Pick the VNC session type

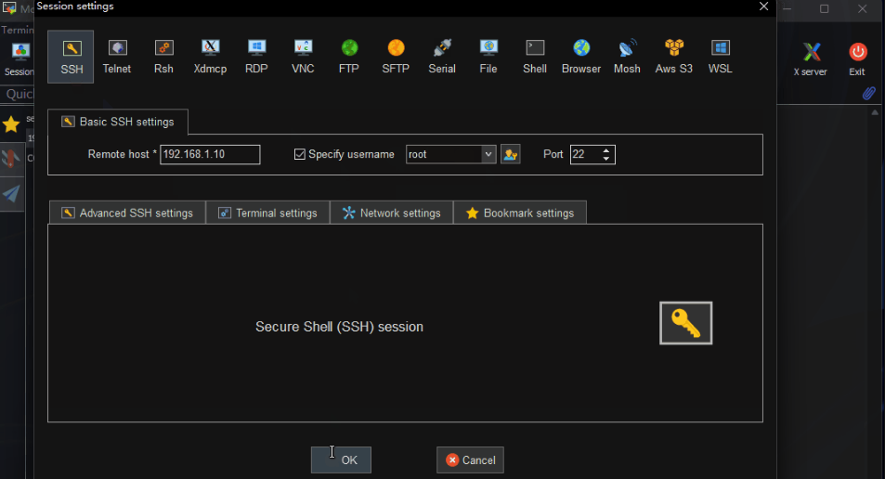click(303, 56)
